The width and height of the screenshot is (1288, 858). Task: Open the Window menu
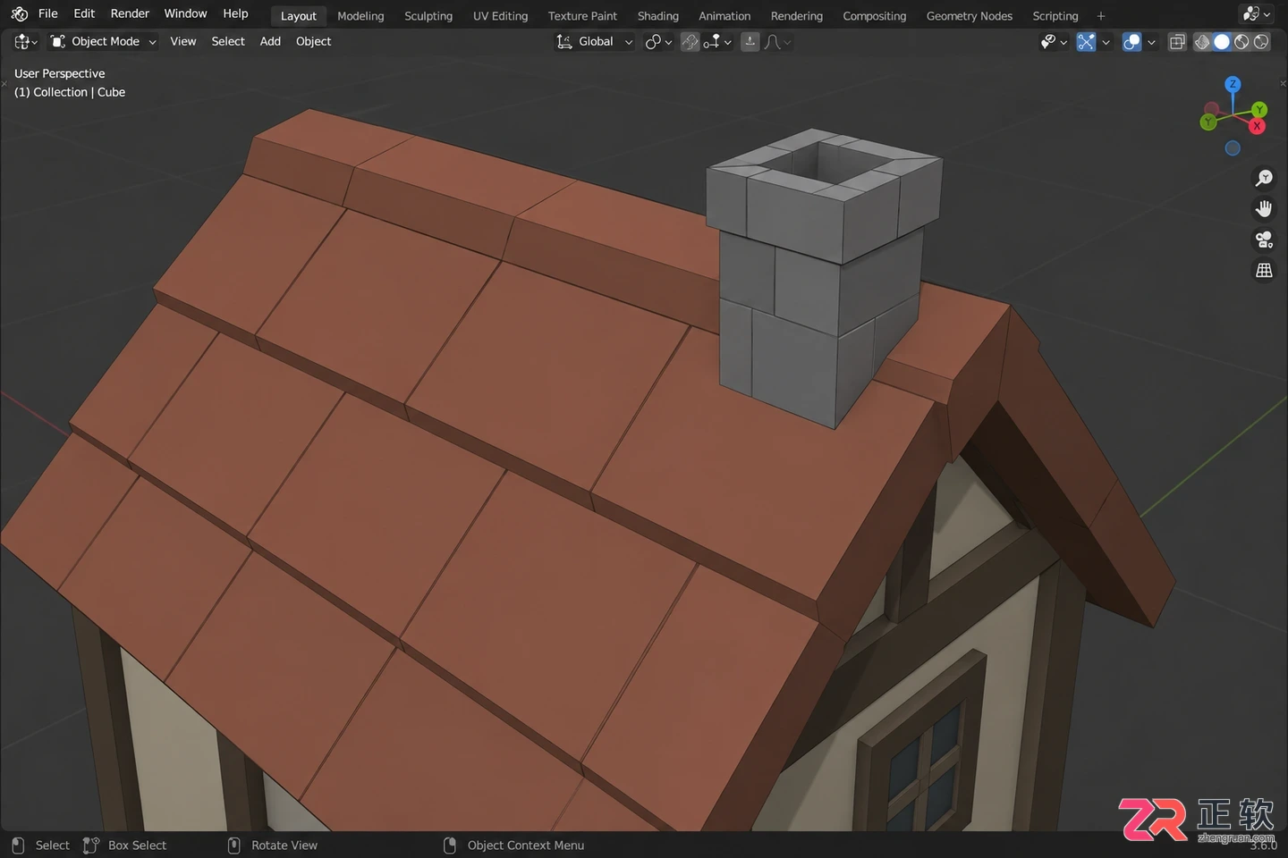coord(185,13)
